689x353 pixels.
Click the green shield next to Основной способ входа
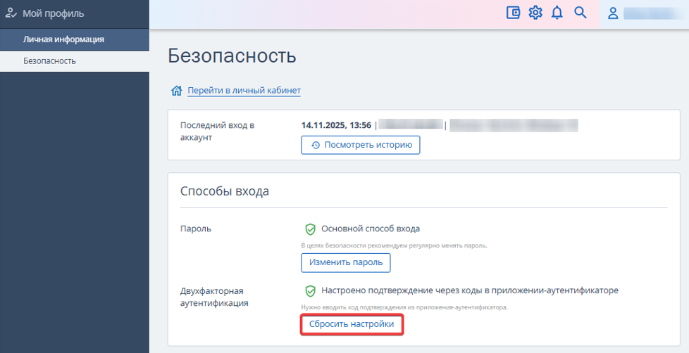310,229
